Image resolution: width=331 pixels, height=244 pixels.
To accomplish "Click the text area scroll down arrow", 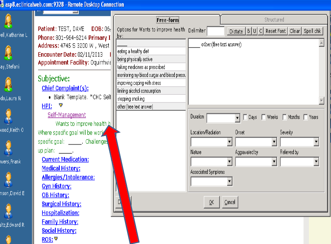I will 321,100.
